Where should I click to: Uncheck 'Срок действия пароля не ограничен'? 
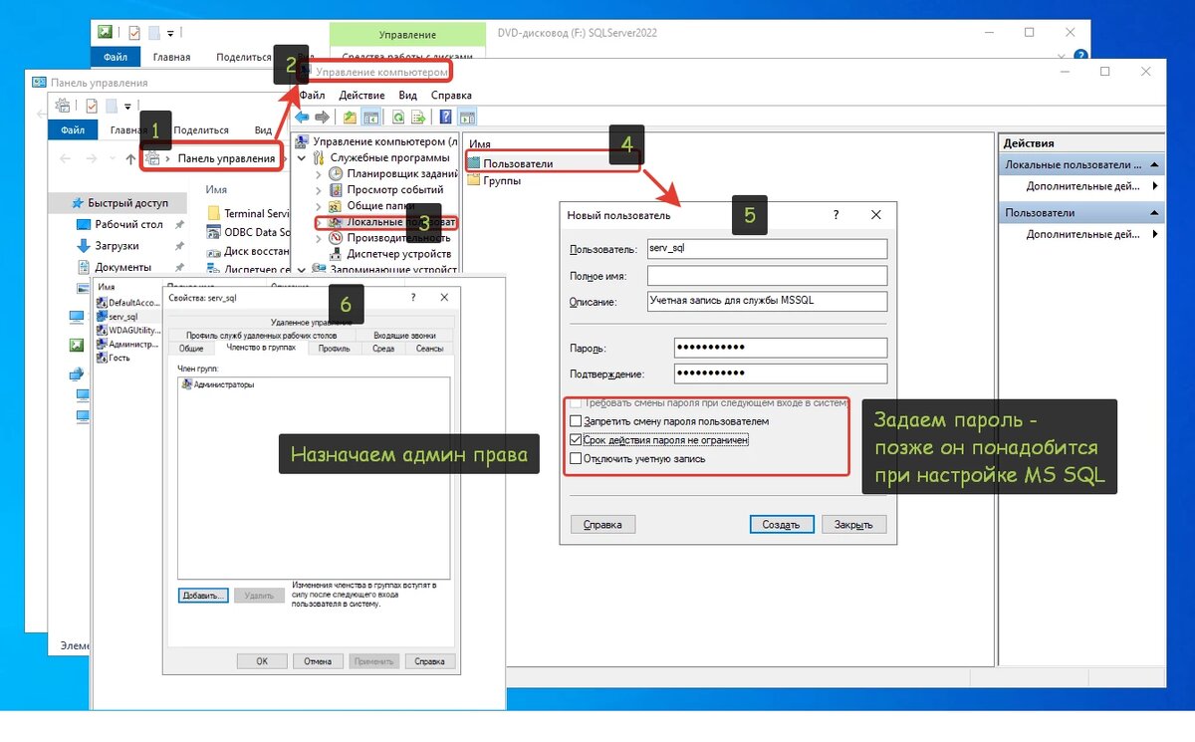pos(576,439)
